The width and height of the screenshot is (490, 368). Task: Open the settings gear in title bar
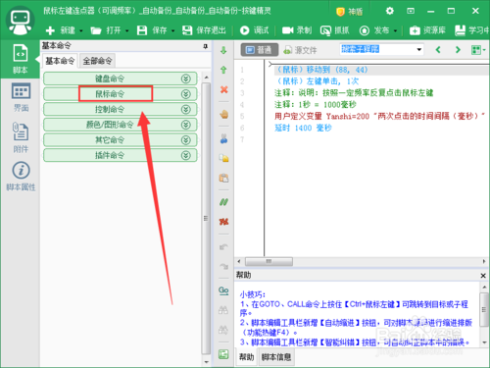[x=389, y=11]
